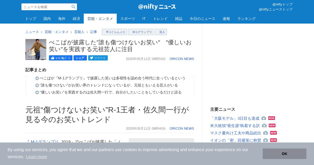Viewport: 314px width, 165px height.
Task: Click the search magnifier icon
Action: (74, 7)
